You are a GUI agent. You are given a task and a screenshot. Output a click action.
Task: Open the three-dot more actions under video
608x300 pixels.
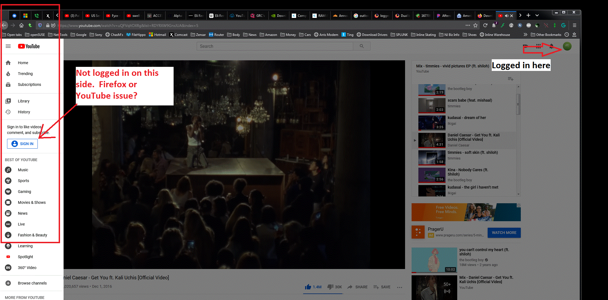(399, 287)
